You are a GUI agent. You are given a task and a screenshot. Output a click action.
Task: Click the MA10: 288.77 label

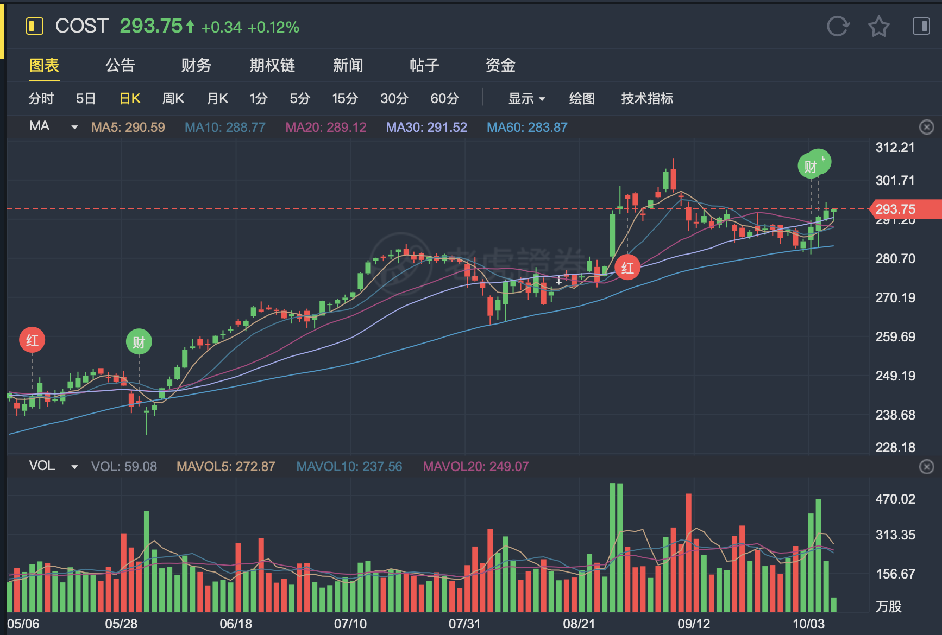tap(225, 127)
